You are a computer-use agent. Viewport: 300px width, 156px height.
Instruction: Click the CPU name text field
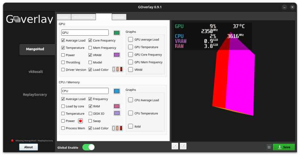tap(85, 91)
